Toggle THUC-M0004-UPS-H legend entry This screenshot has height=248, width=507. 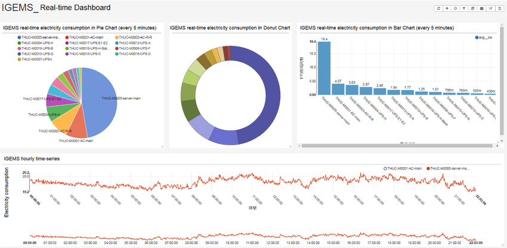(35, 43)
